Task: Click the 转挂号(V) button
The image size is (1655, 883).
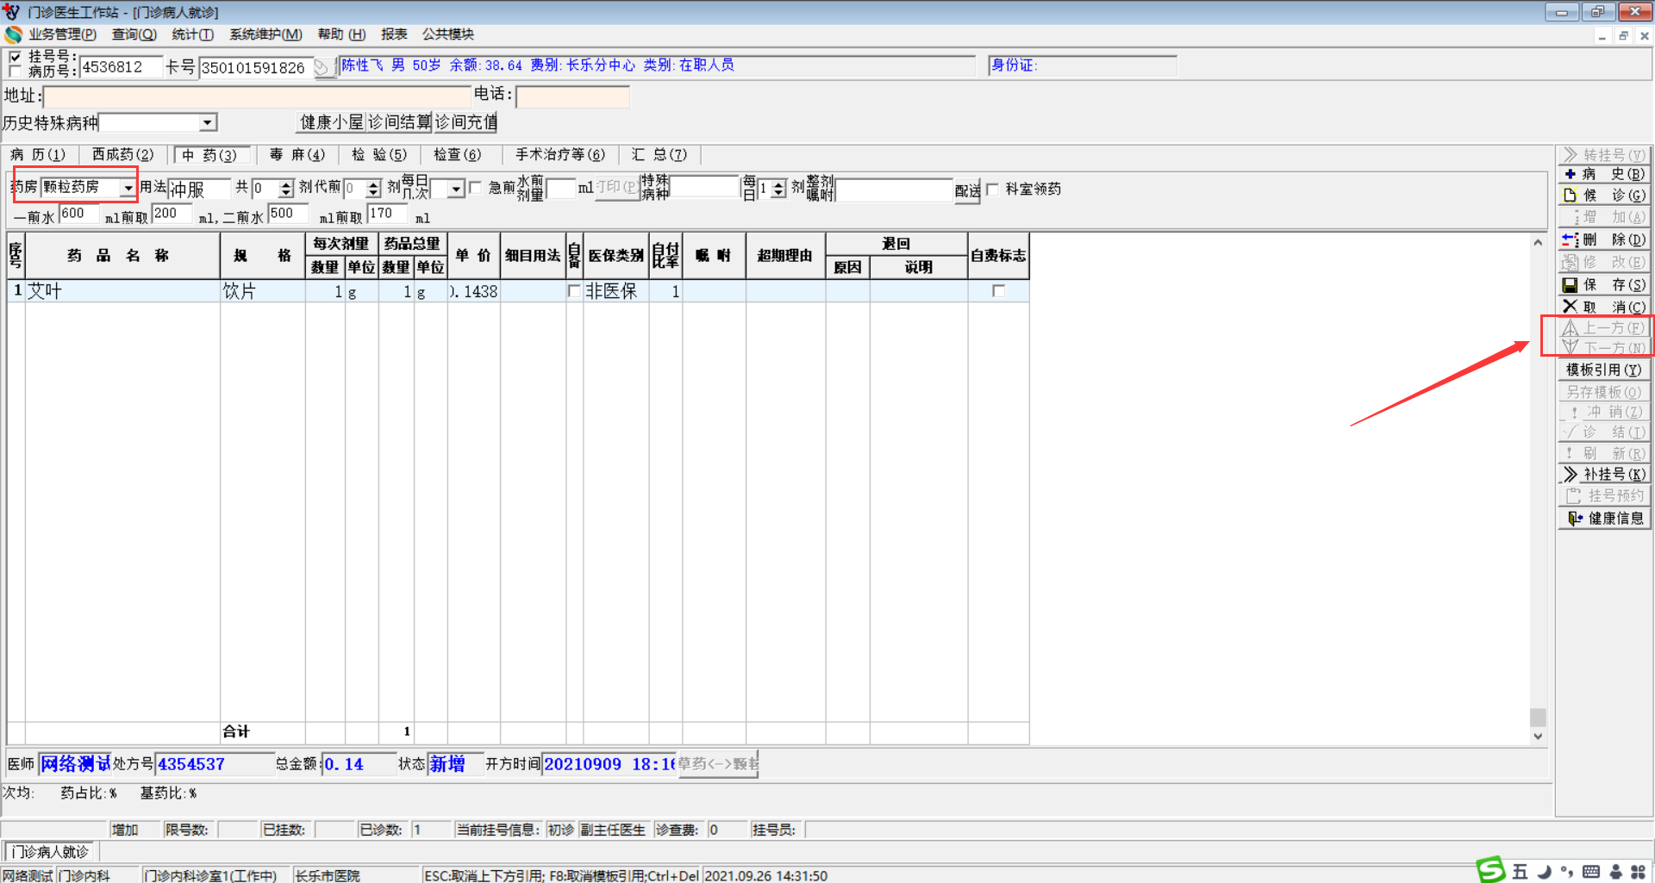Action: coord(1604,155)
